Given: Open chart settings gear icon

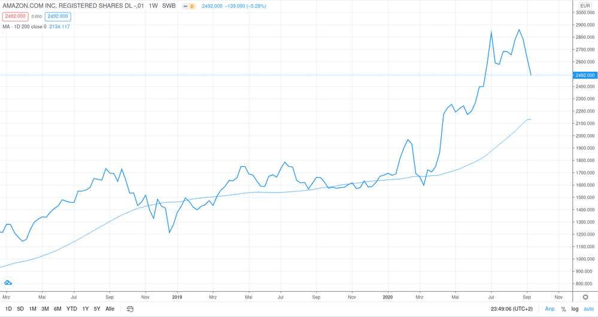Looking at the screenshot, I should (x=585, y=297).
